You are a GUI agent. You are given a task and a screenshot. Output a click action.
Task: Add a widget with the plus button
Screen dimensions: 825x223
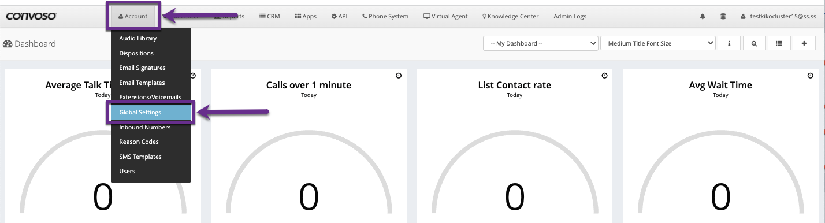(x=804, y=43)
